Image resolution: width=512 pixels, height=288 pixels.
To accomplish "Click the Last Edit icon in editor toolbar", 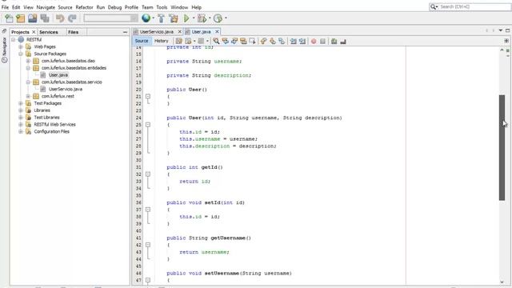I will 179,41.
